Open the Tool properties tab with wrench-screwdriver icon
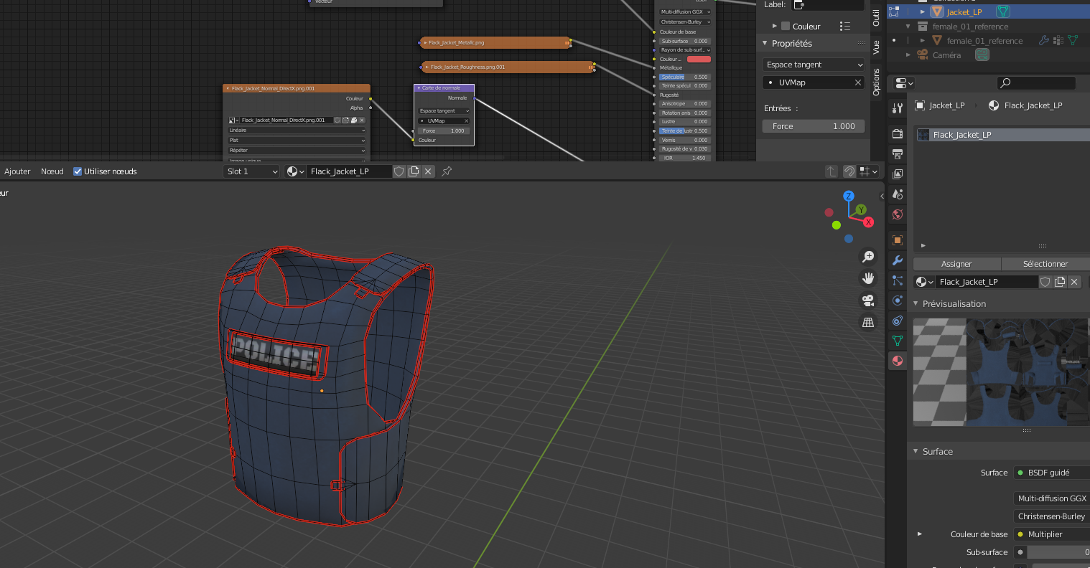The width and height of the screenshot is (1090, 568). tap(898, 108)
